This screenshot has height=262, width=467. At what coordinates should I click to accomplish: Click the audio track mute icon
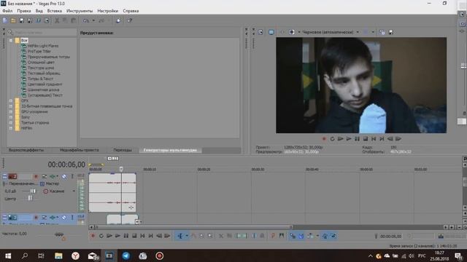point(64,176)
